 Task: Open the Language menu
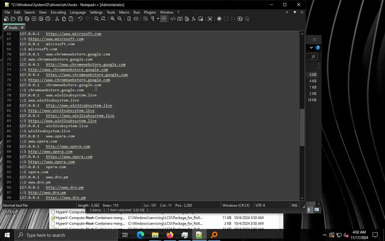pos(78,12)
